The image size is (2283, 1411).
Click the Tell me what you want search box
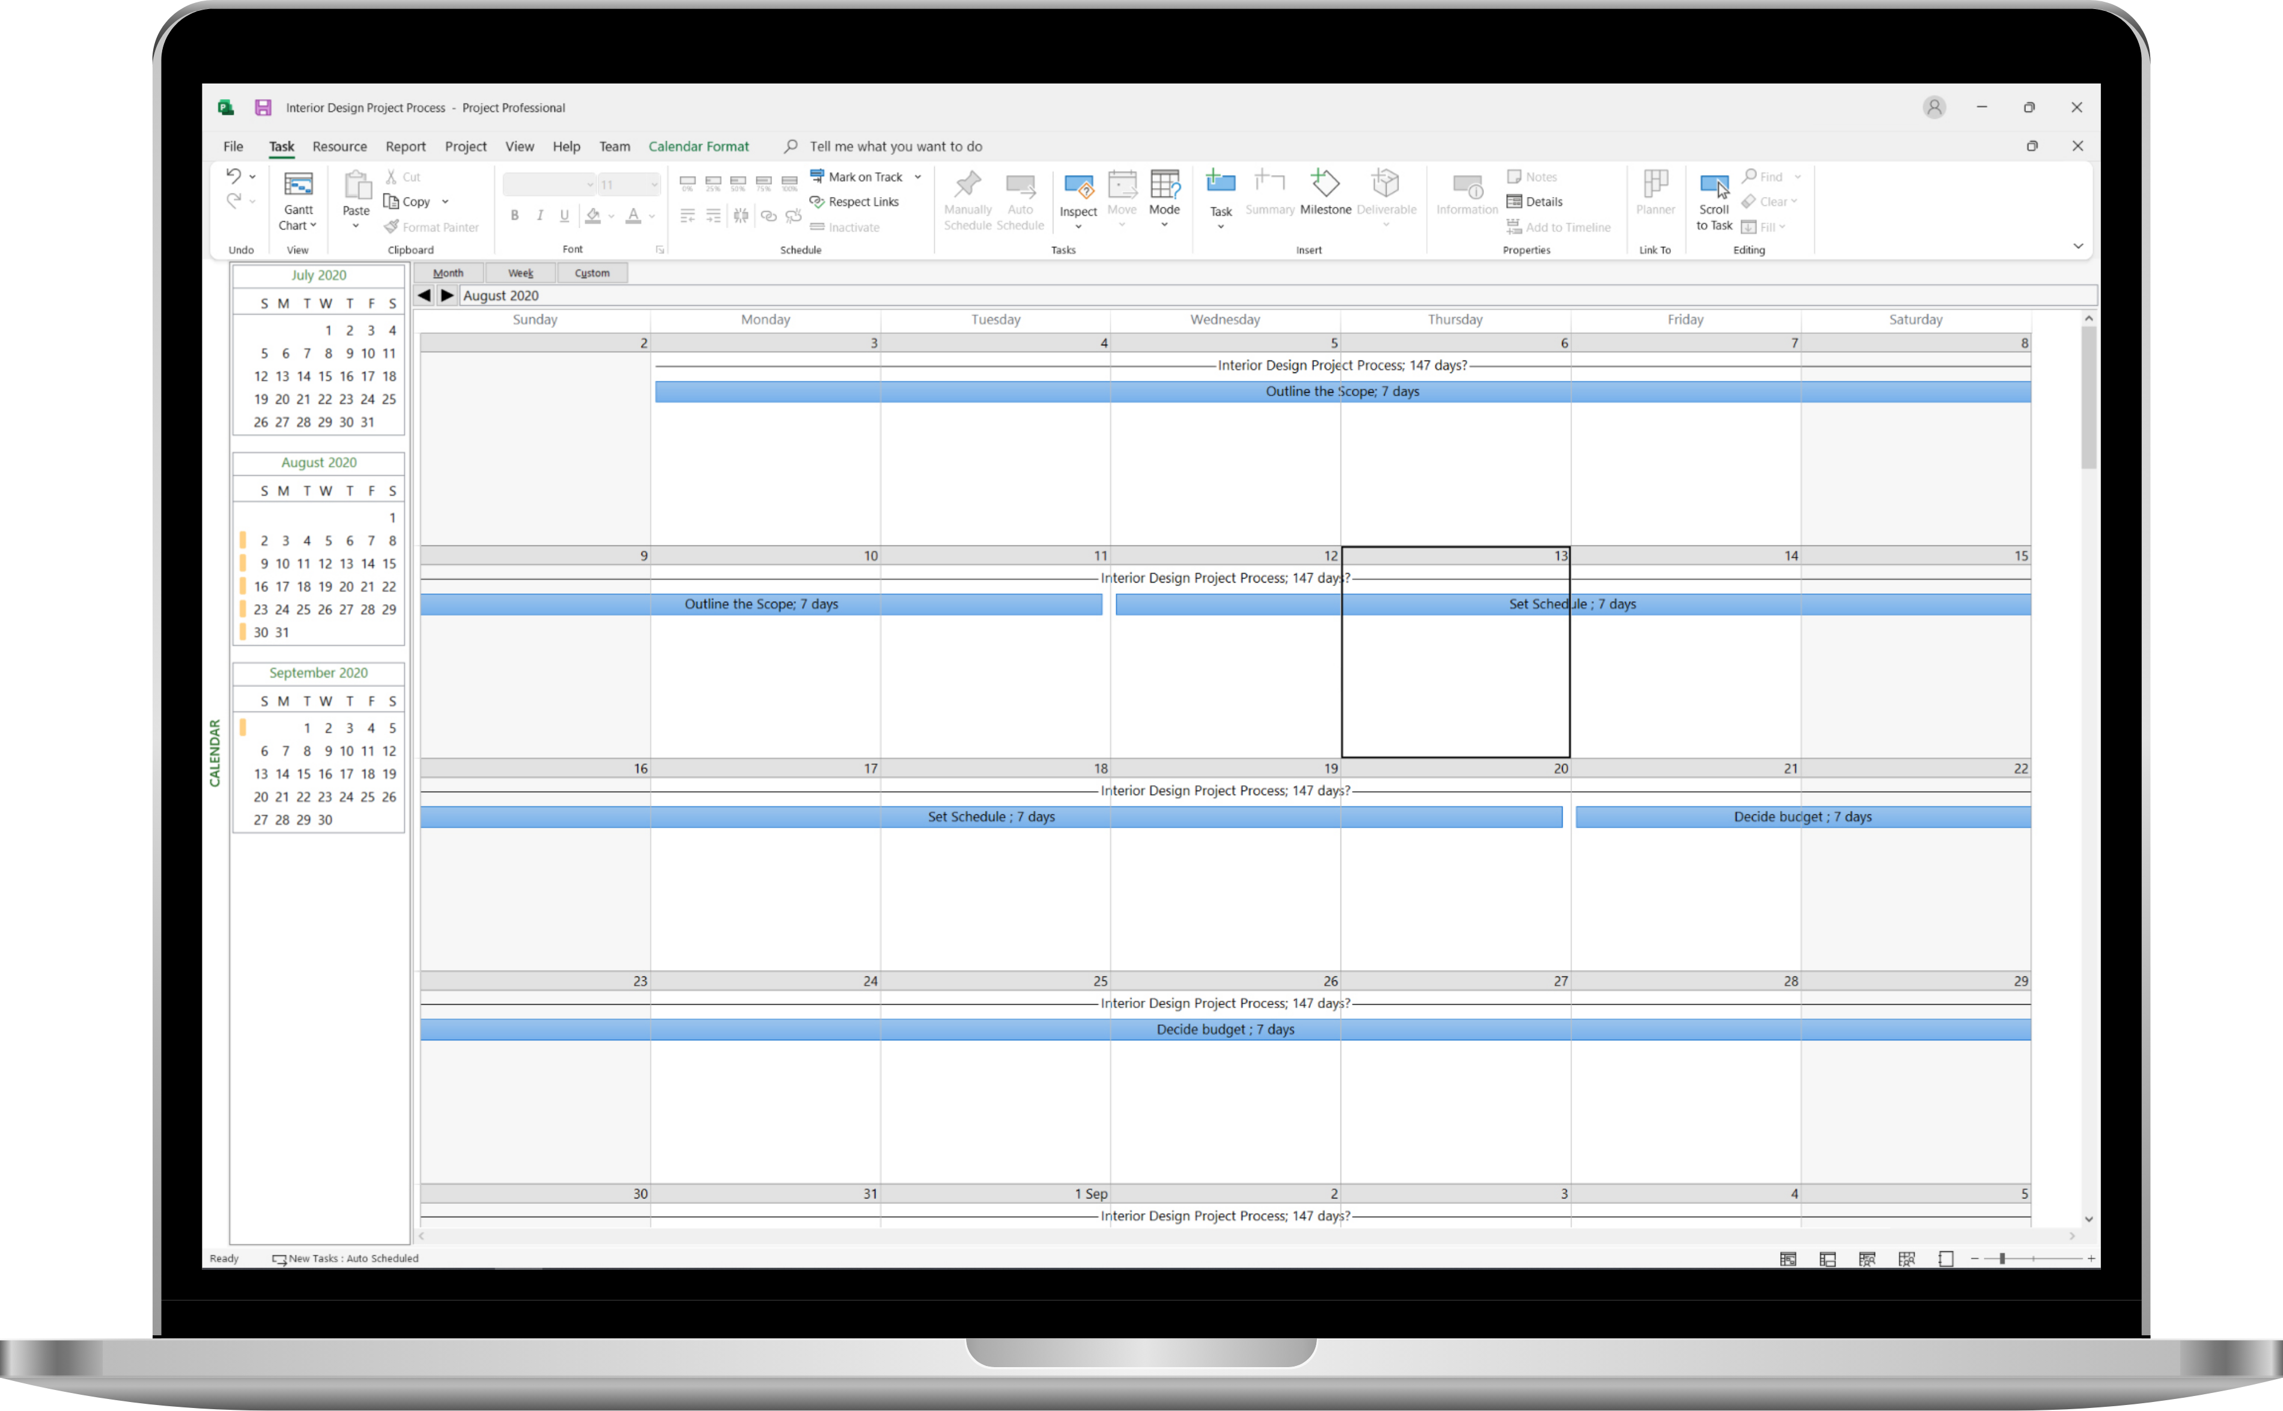click(x=884, y=147)
